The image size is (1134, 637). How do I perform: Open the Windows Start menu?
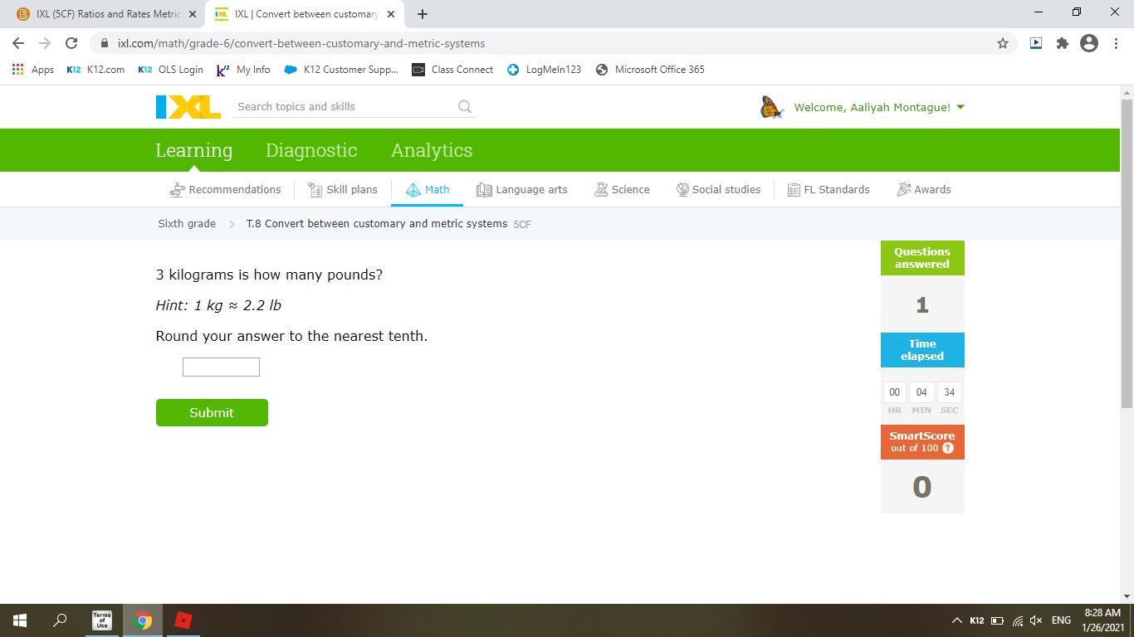click(x=20, y=620)
